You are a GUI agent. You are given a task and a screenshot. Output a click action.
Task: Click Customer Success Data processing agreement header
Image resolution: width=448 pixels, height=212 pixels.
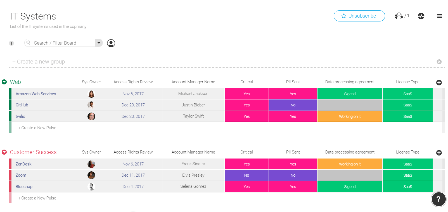pyautogui.click(x=350, y=152)
